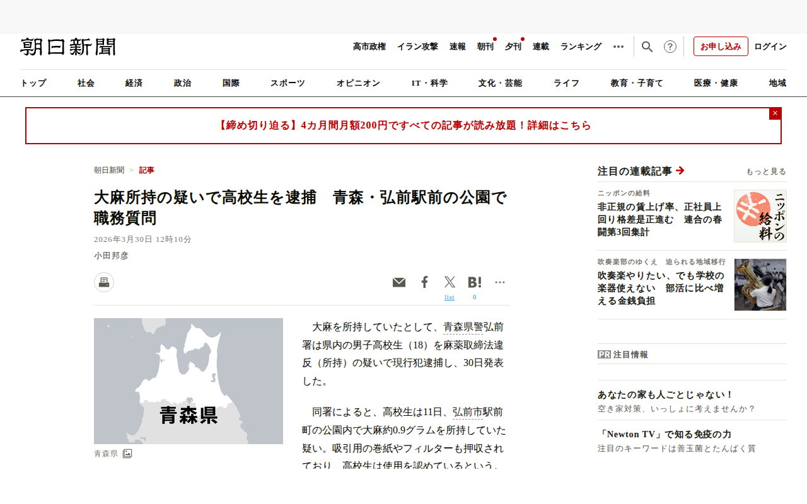Click the 朝日新聞 logo
The image size is (807, 504).
[68, 47]
